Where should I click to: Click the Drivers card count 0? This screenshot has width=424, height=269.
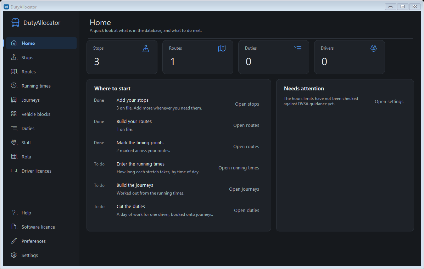324,62
